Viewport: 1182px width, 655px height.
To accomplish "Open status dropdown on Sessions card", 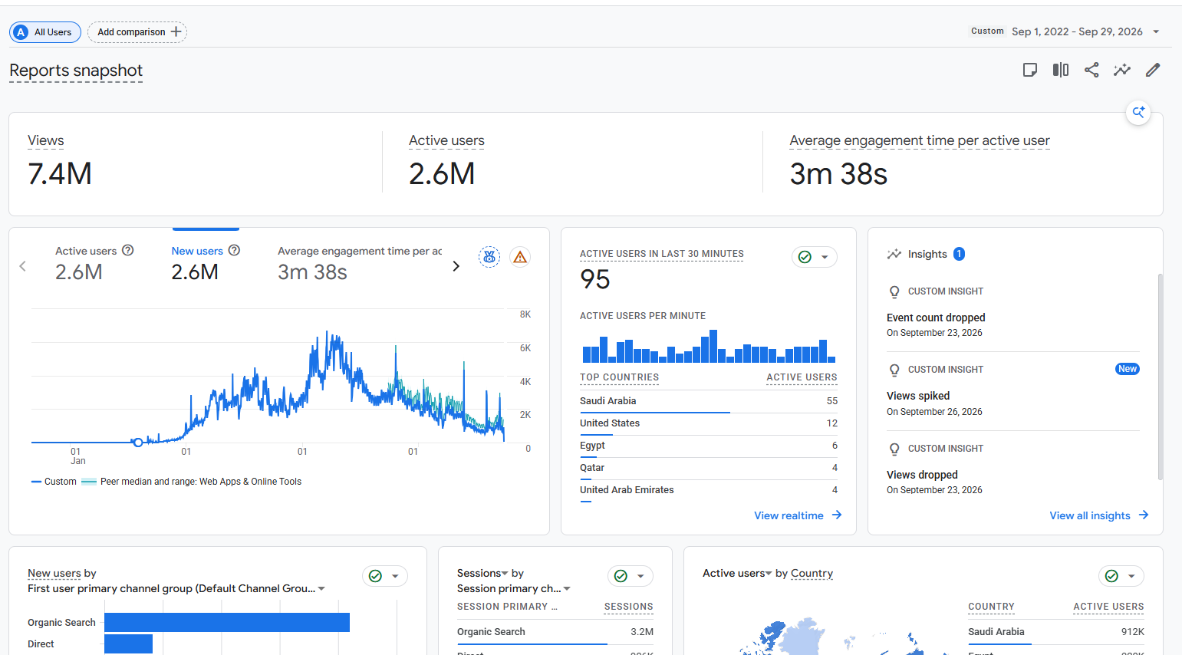I will click(x=631, y=576).
